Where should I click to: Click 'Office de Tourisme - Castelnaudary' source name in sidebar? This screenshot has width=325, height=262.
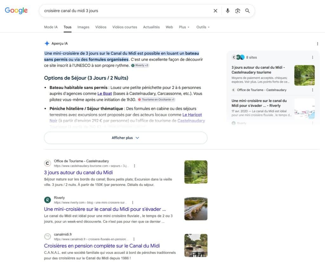tap(262, 90)
